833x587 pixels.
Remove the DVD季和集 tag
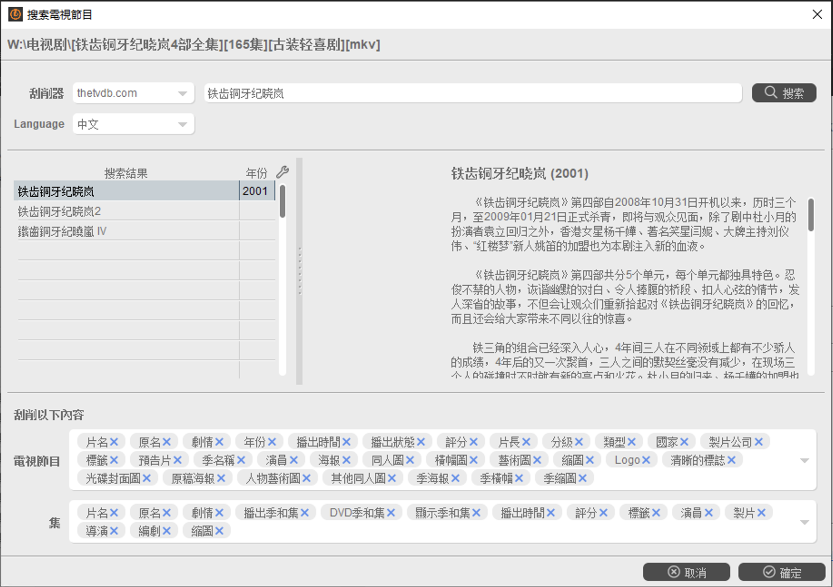tap(391, 513)
